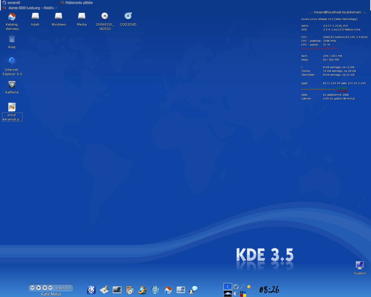371x297 pixels.
Task: Click the kernel version 2.6.17-1.2139_FC5
Action: (335, 26)
